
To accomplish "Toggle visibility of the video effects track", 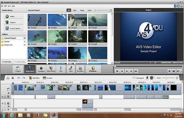I will [x=2, y=97].
